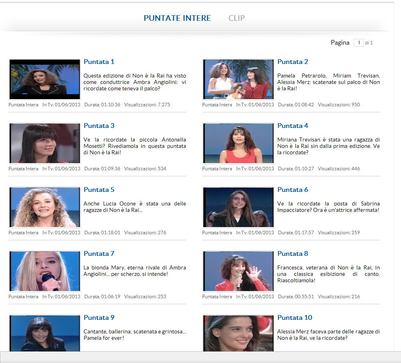The width and height of the screenshot is (401, 363).
Task: Open the Puntata 9 video thumbnail
Action: [x=44, y=333]
